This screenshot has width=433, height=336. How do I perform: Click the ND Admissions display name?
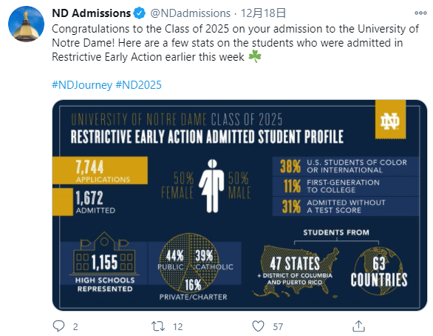(x=92, y=13)
